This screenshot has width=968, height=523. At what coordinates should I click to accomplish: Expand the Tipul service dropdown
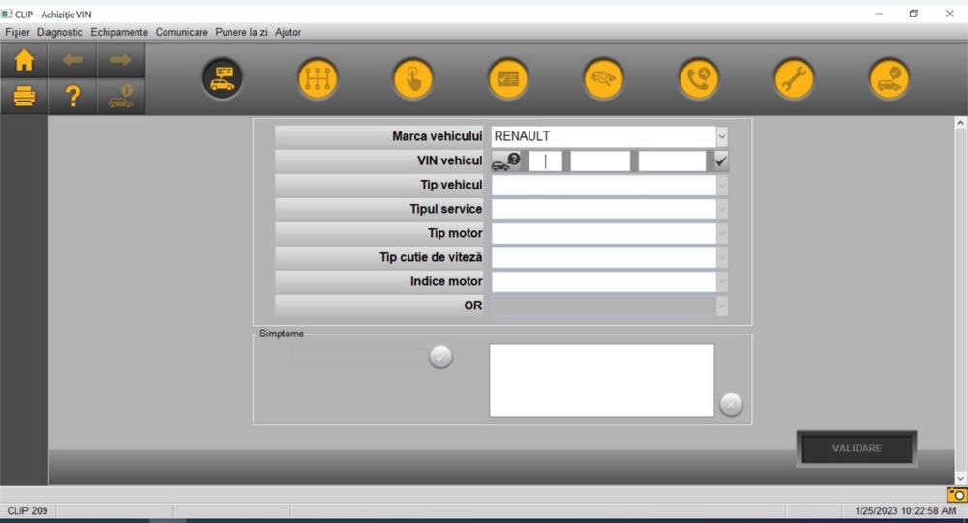(722, 209)
